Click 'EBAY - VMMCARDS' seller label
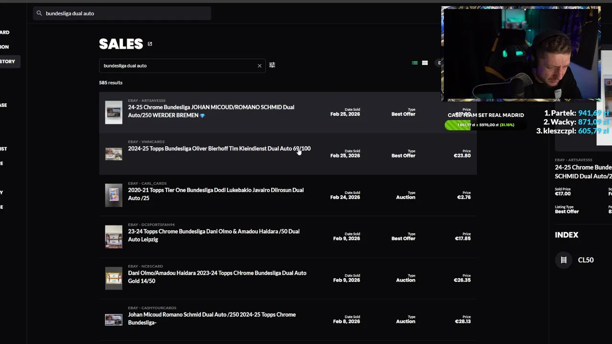The image size is (612, 344). (146, 142)
